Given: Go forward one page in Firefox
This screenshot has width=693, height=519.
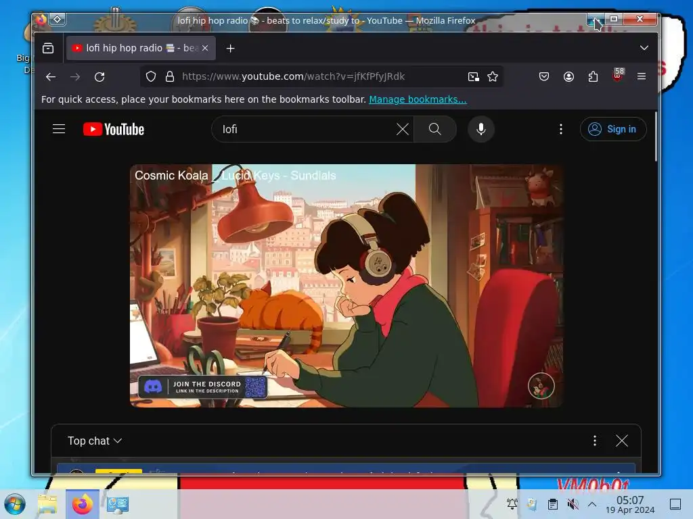Looking at the screenshot, I should point(75,77).
